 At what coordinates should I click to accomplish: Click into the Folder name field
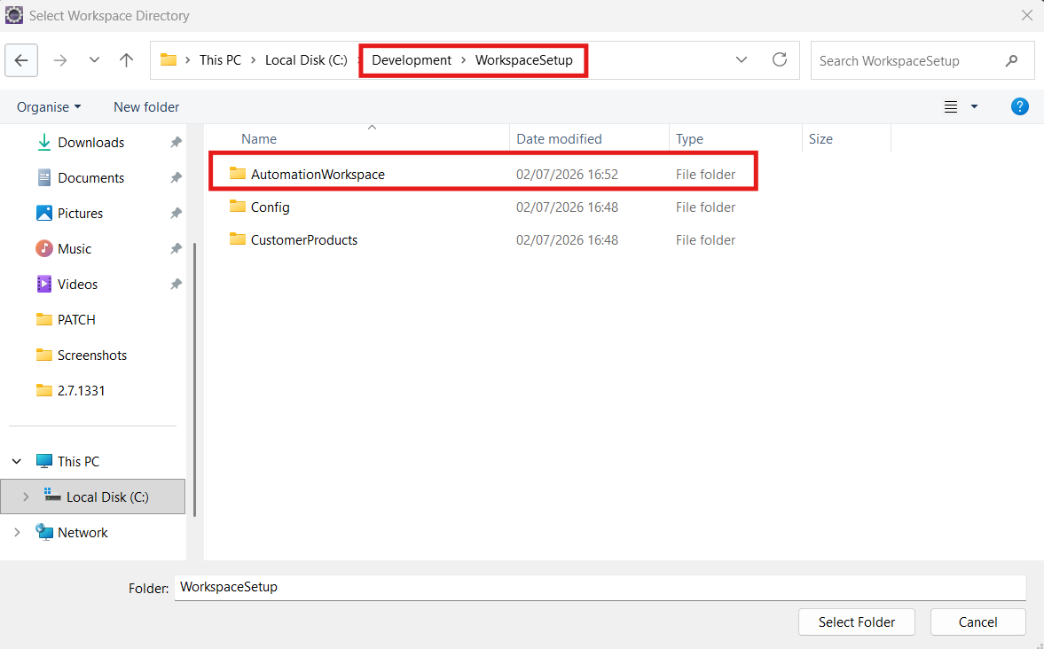[600, 587]
